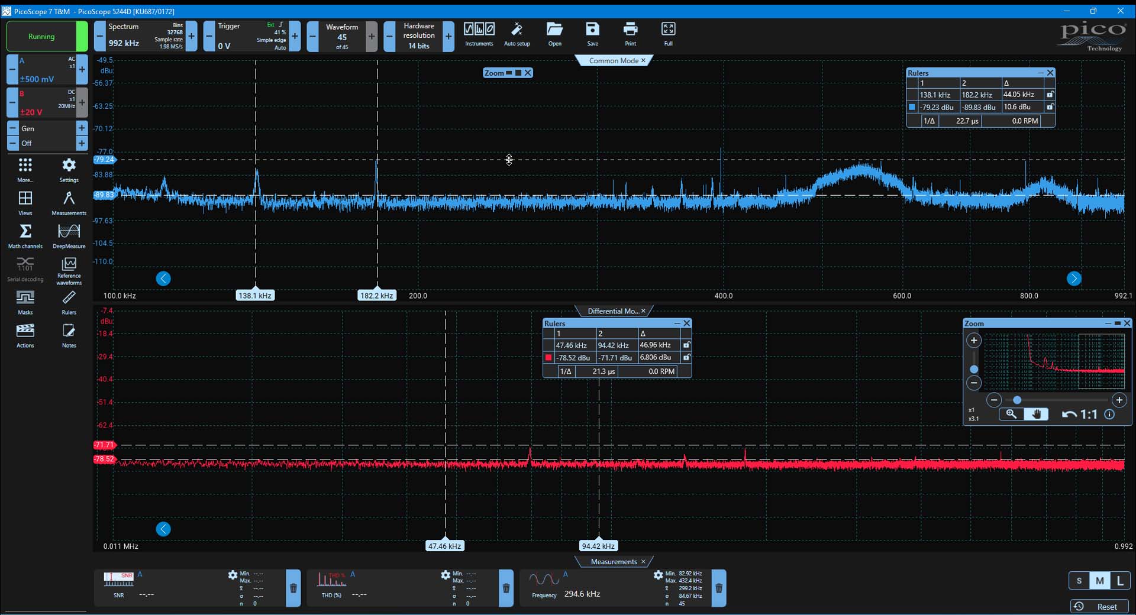Select the pan hand tool in Zoom panel
This screenshot has height=615, width=1136.
[1036, 415]
